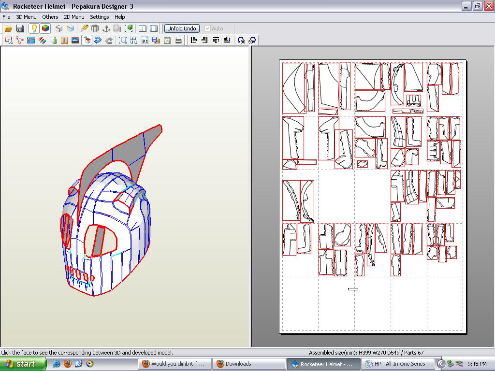
Task: Open the Others menu
Action: [50, 17]
